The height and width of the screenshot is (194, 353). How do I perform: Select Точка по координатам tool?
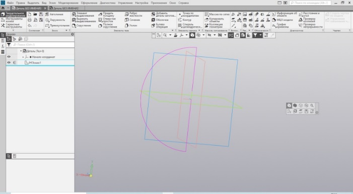coord(189,15)
